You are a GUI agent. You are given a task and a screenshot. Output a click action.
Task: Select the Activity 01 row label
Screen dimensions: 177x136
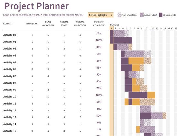(10, 35)
